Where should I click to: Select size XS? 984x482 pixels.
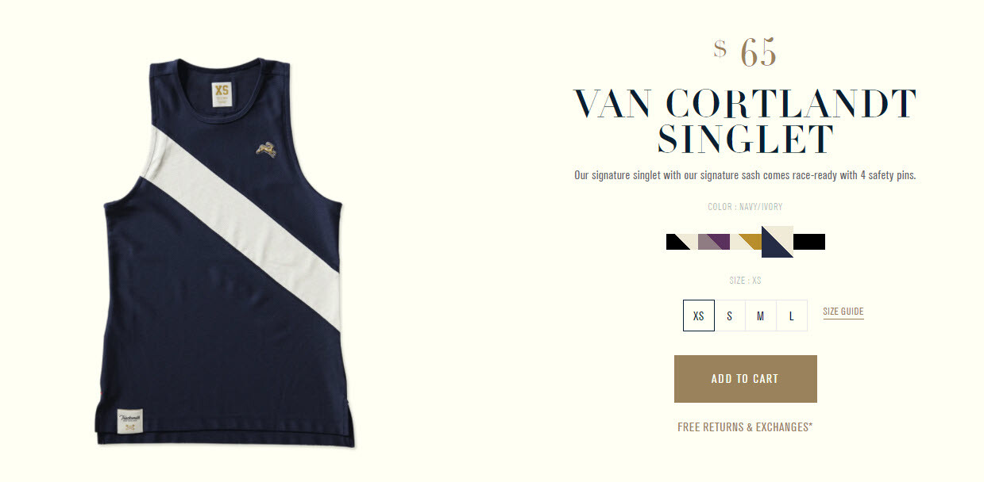[x=699, y=316]
